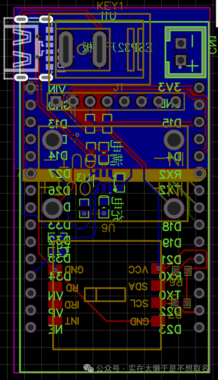Click the D15 silkscreen label
The width and height of the screenshot is (218, 380).
pos(172,122)
